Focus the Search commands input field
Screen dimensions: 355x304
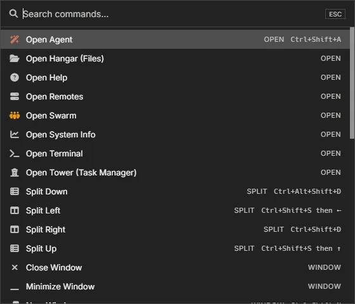click(172, 14)
